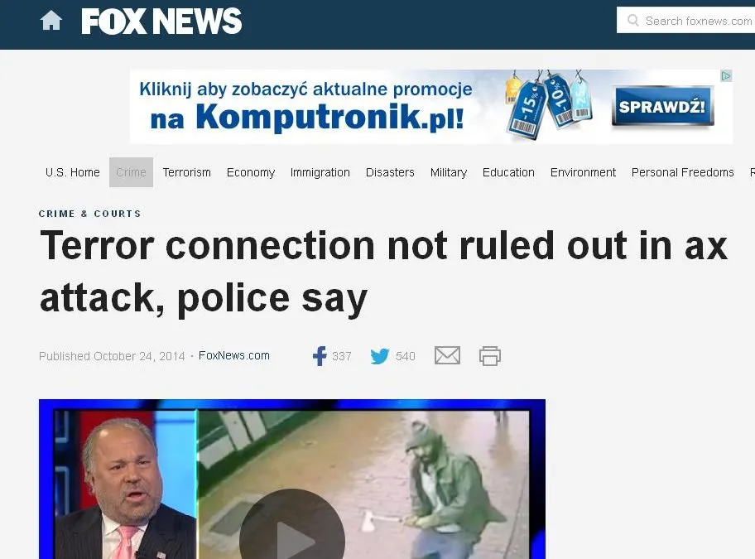
Task: Open the FOX NEWS logo link
Action: [161, 22]
